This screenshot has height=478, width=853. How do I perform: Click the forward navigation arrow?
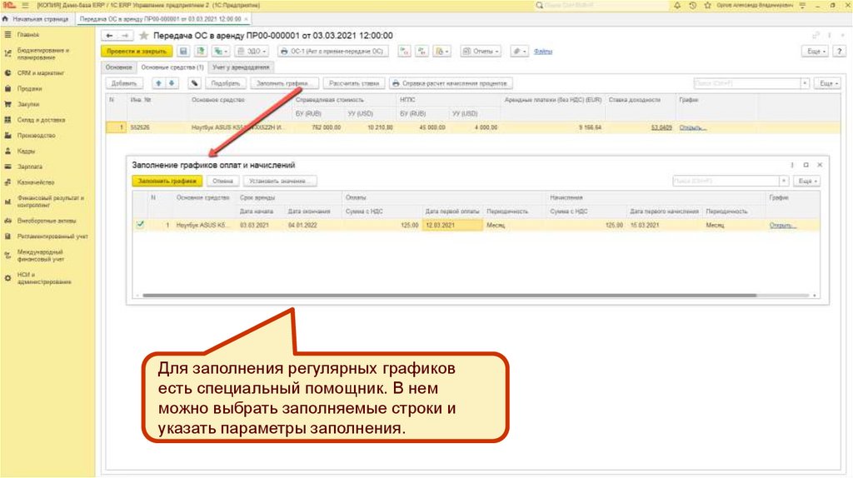coord(125,35)
